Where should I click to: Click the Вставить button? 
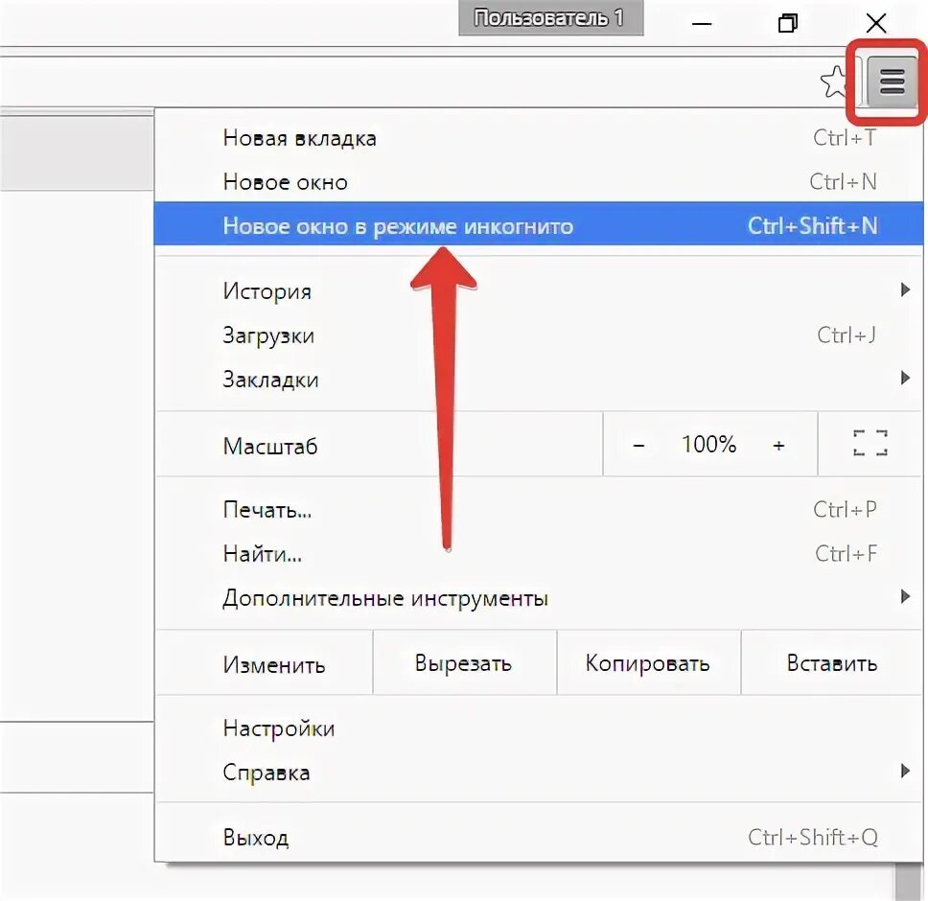click(x=832, y=662)
